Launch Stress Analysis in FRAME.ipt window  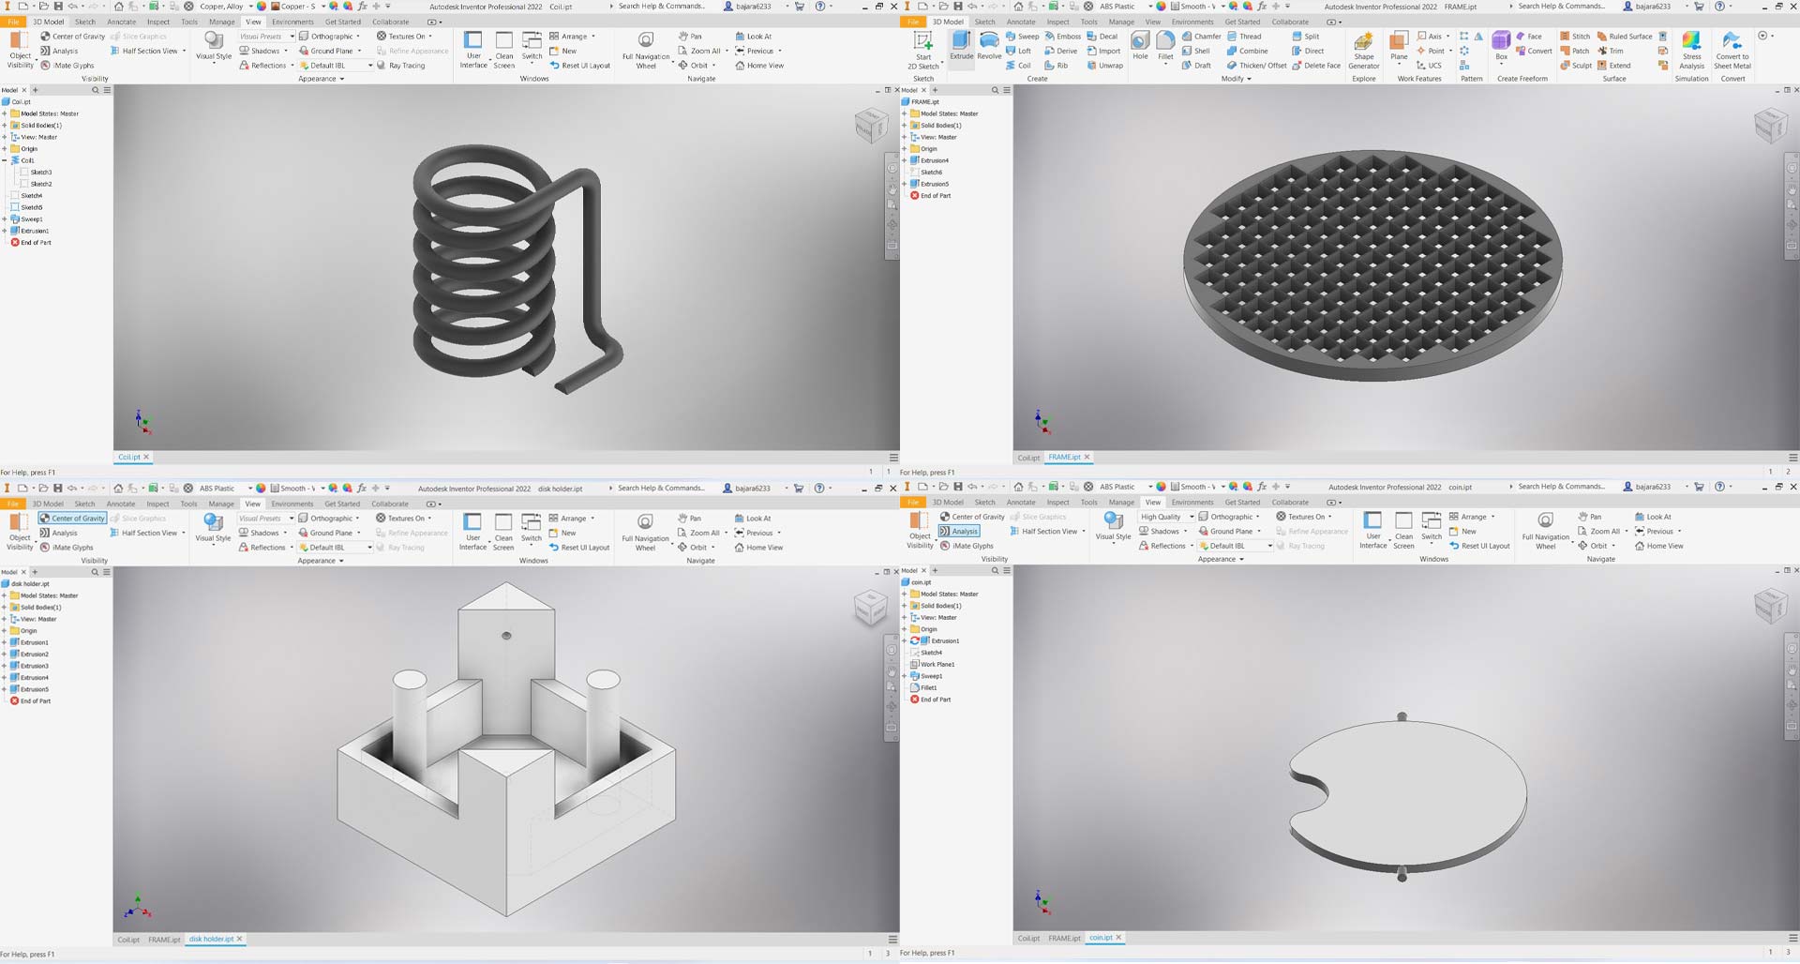click(x=1691, y=51)
